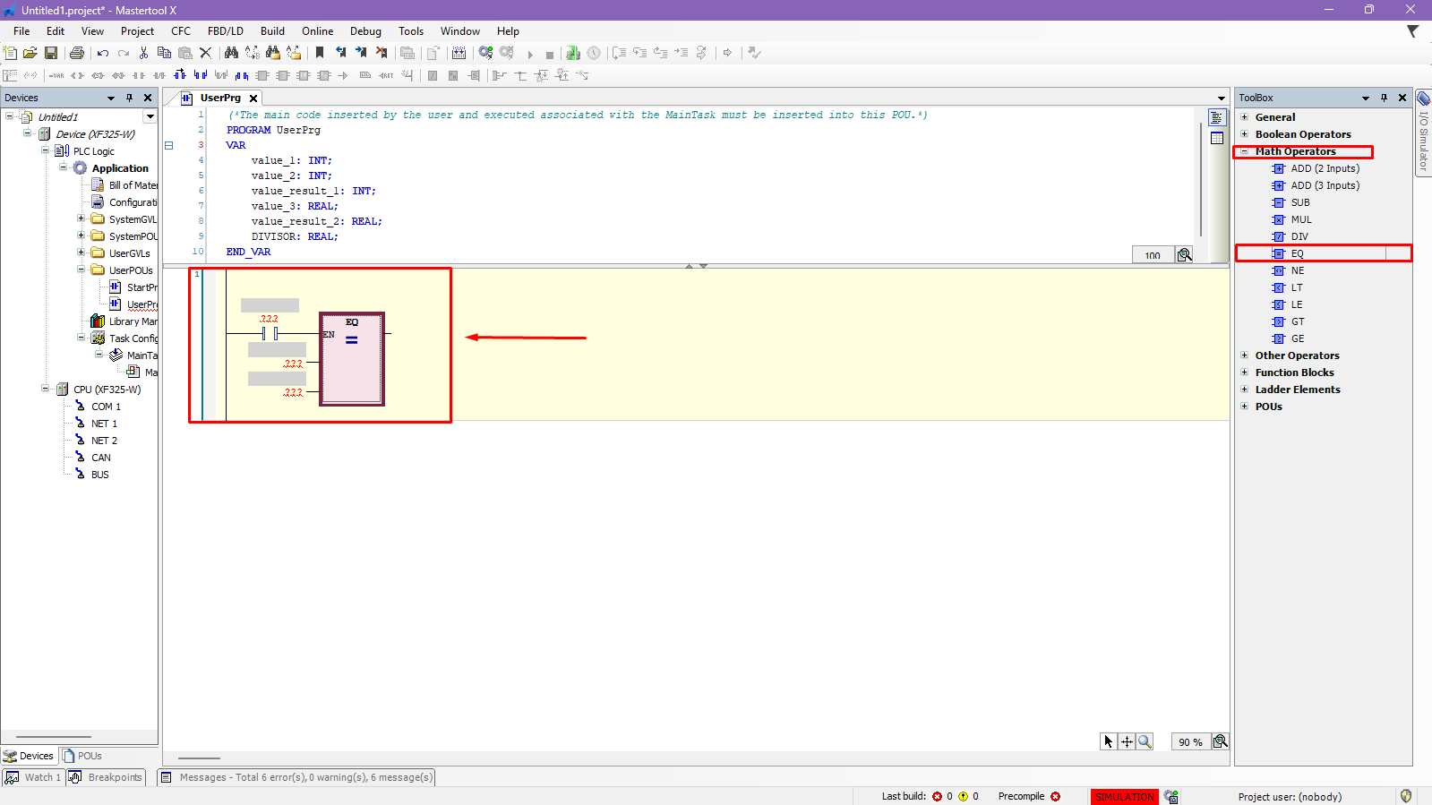Image resolution: width=1432 pixels, height=805 pixels.
Task: Collapse the Math Operators category
Action: (1244, 151)
